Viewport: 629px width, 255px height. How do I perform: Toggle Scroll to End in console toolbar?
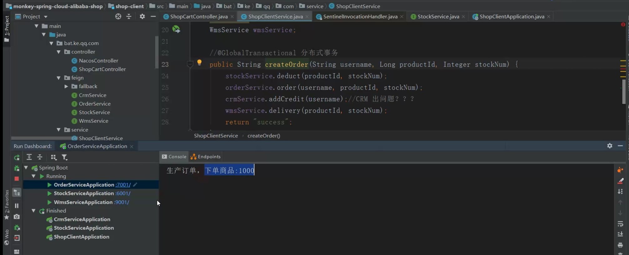tap(620, 234)
